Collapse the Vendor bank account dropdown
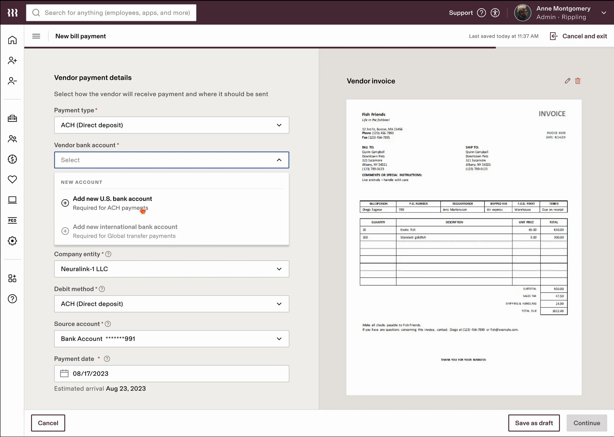614x437 pixels. tap(172, 160)
